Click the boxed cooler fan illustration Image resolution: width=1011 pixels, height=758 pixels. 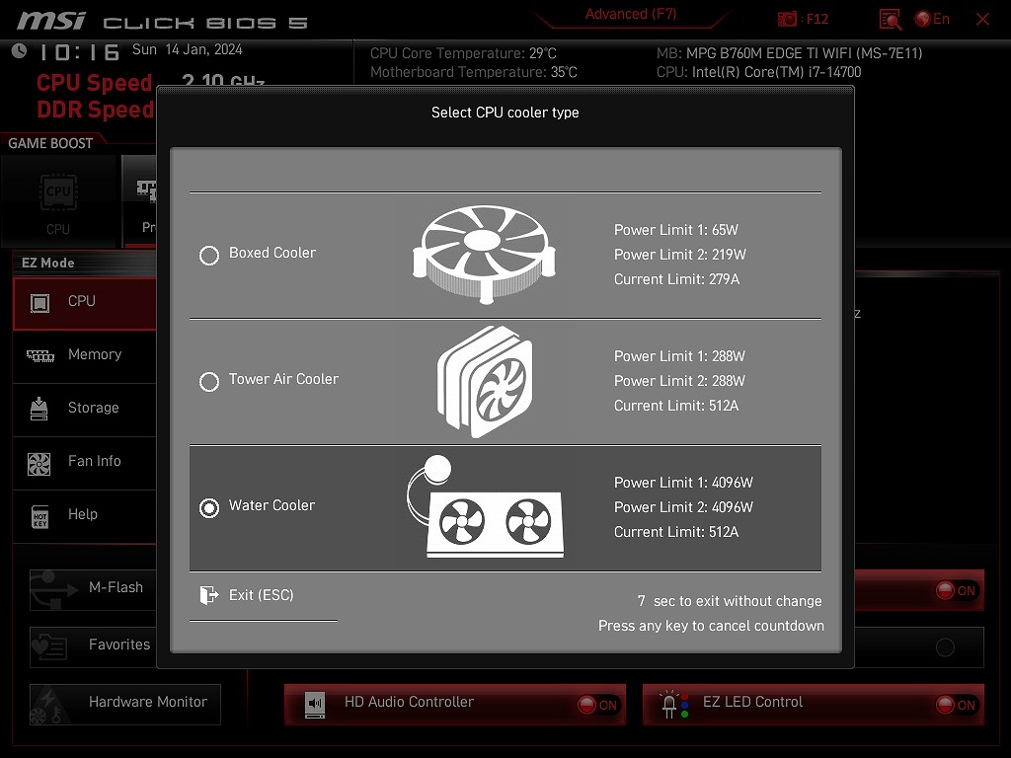tap(484, 254)
